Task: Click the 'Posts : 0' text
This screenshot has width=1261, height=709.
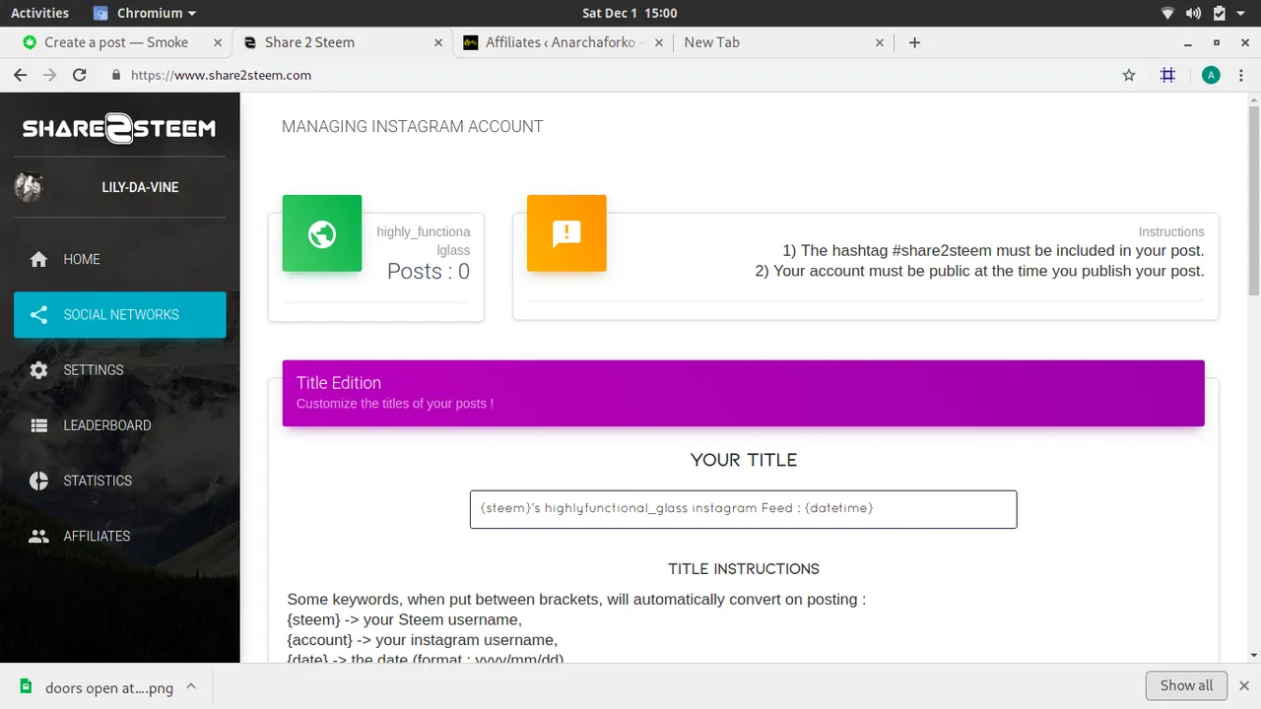Action: pos(429,272)
